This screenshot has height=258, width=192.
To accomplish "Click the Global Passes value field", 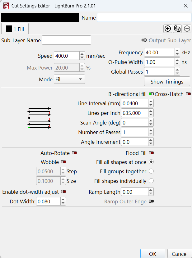I will [160, 72].
